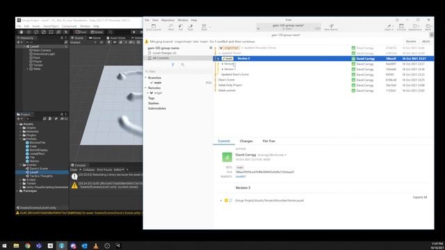445x250 pixels.
Task: Toggle the Hierarchy panel lock icon
Action: pos(62,37)
